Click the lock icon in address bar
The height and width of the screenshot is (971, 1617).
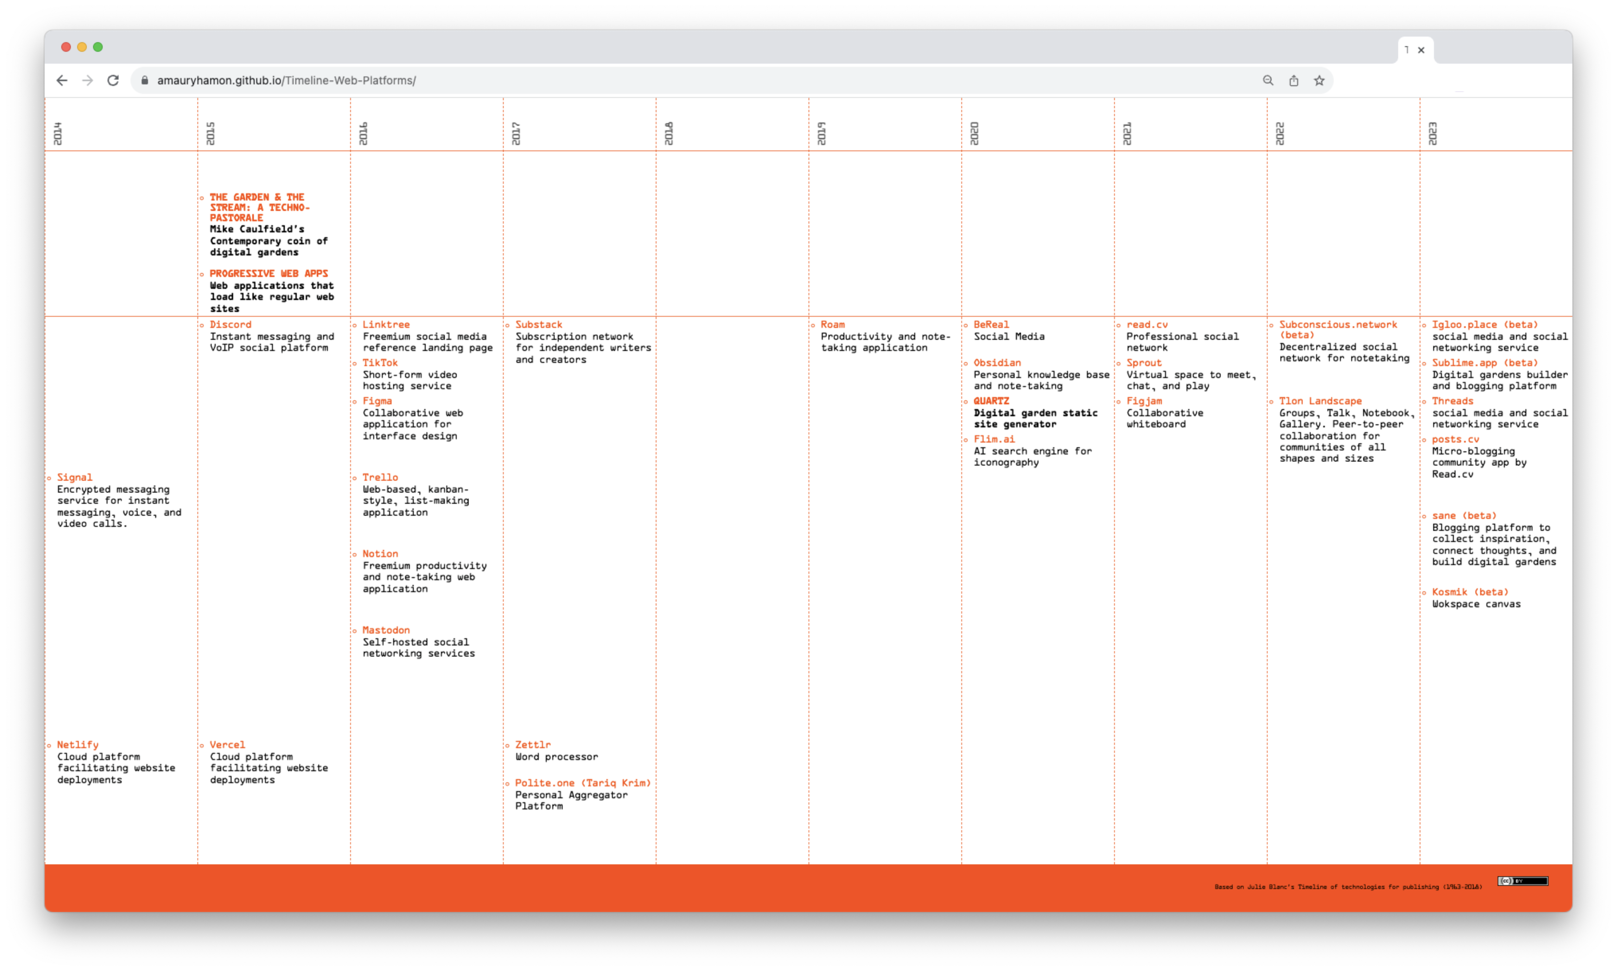tap(144, 80)
